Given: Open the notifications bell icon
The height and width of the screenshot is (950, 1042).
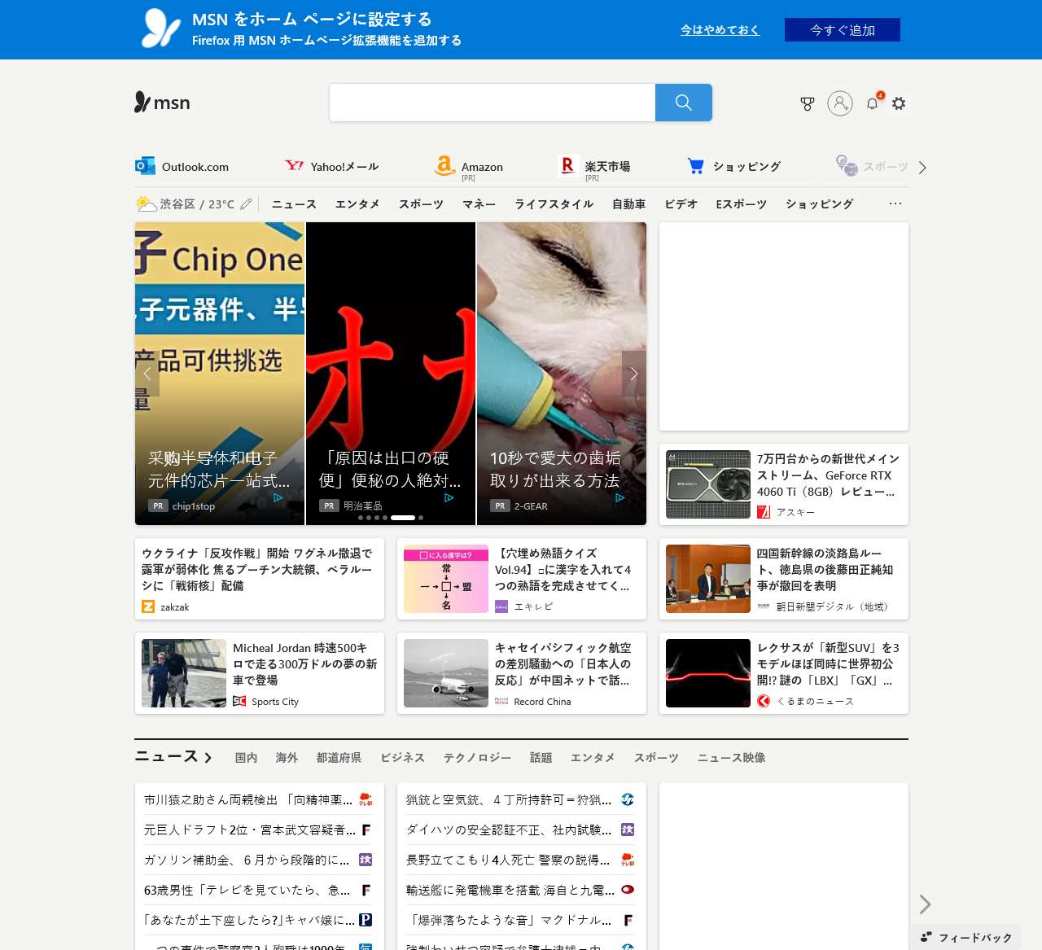Looking at the screenshot, I should tap(873, 103).
